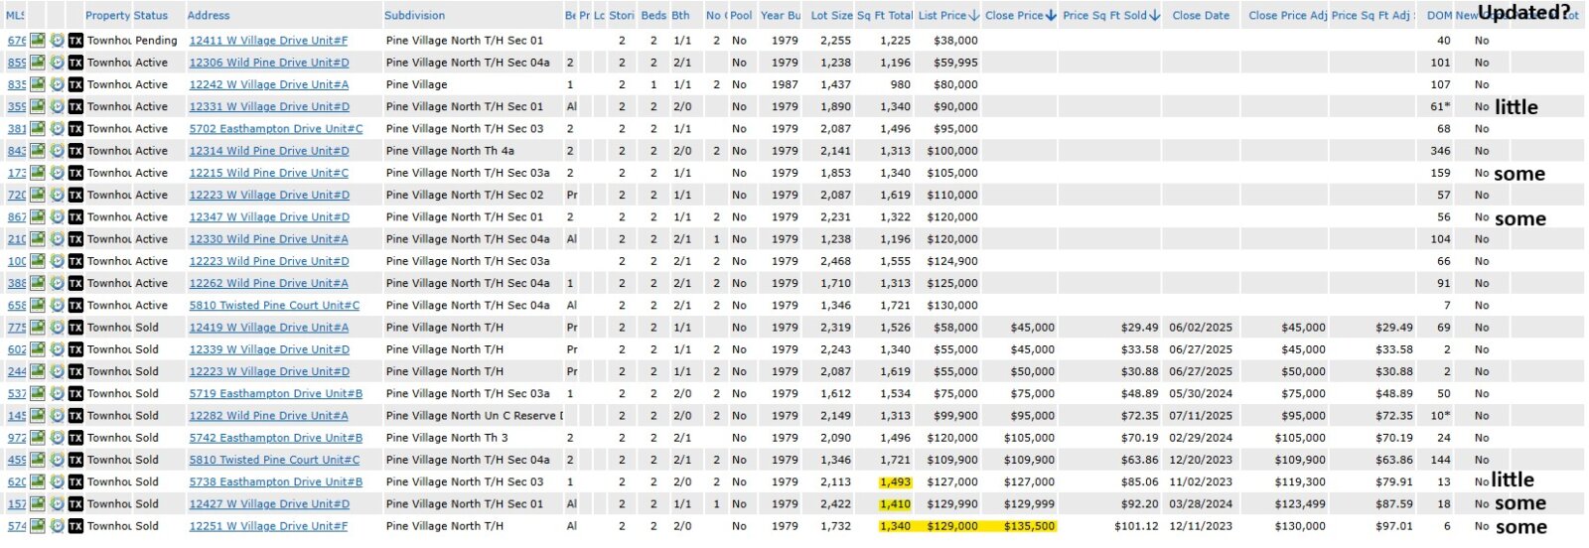Click Close Price column sort arrow
Image resolution: width=1589 pixels, height=548 pixels.
(1051, 16)
